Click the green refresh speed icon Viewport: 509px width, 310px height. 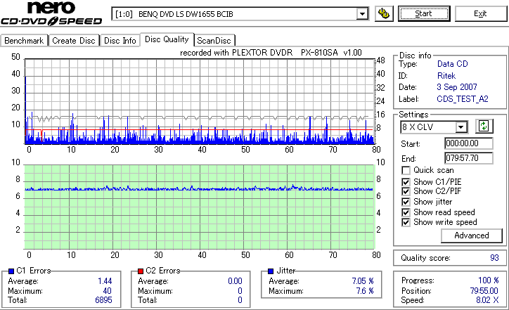[x=484, y=126]
